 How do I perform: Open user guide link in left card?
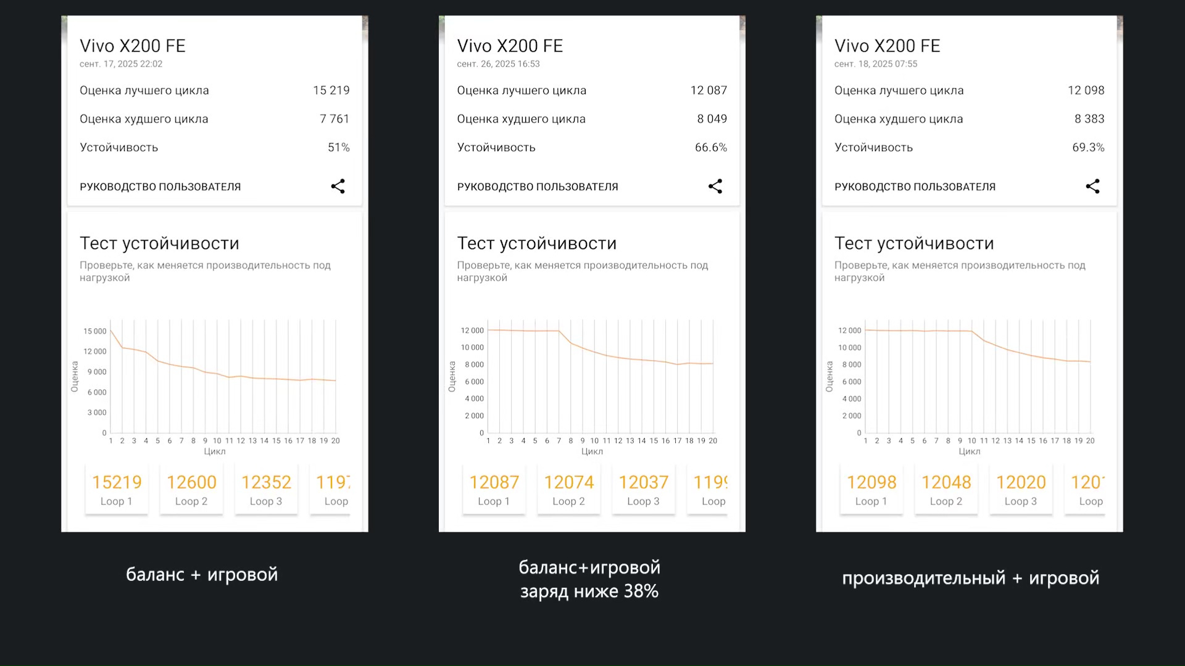[160, 187]
